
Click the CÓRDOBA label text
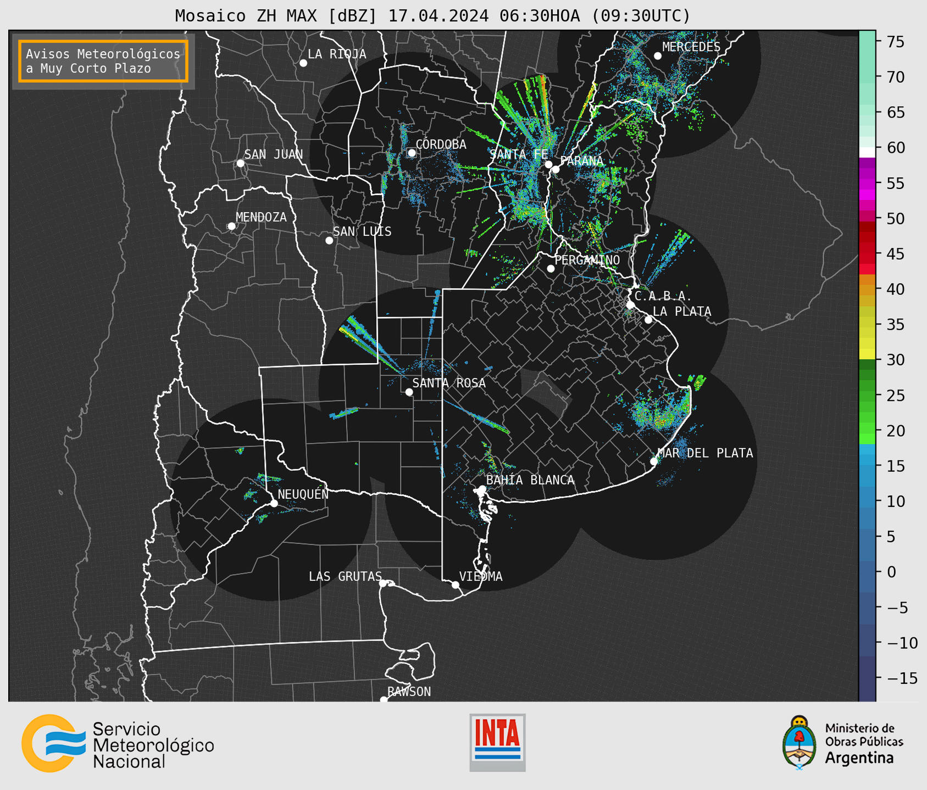pyautogui.click(x=441, y=144)
